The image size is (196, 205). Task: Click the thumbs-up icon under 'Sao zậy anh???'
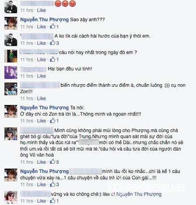point(53,26)
